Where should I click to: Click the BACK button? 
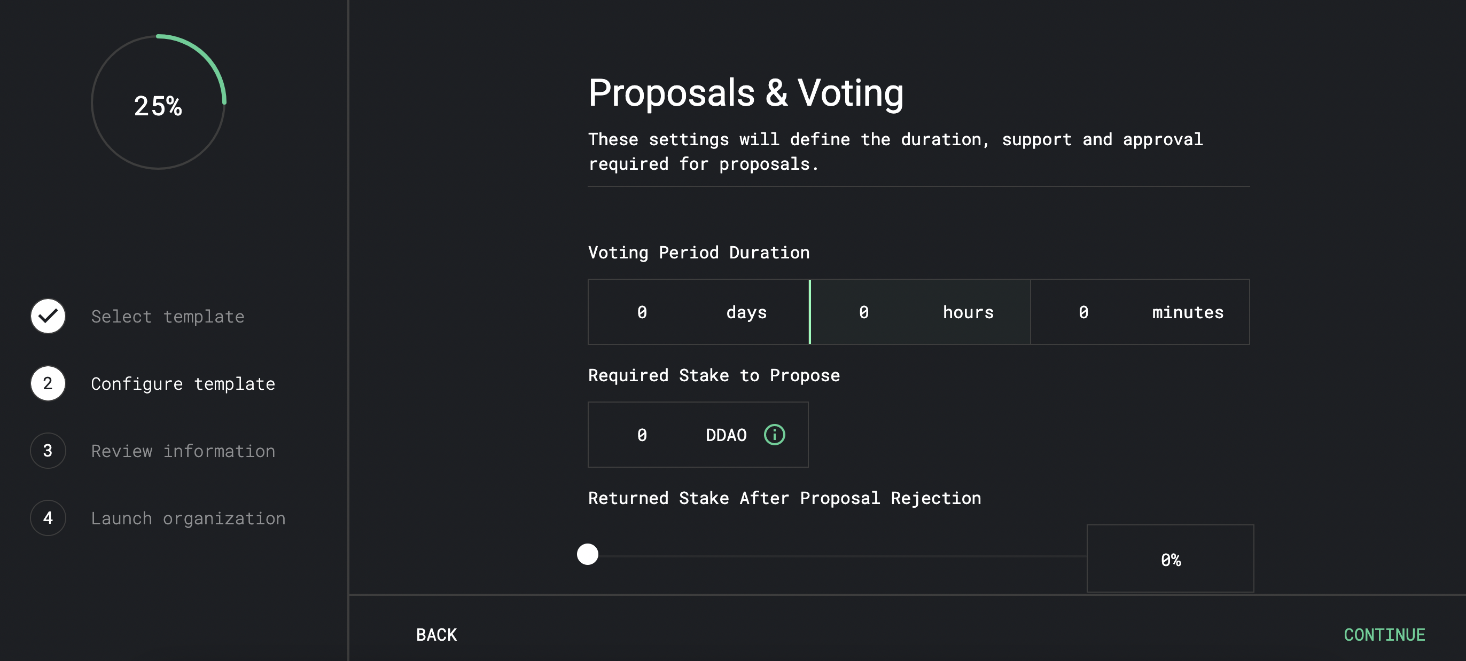pos(436,634)
